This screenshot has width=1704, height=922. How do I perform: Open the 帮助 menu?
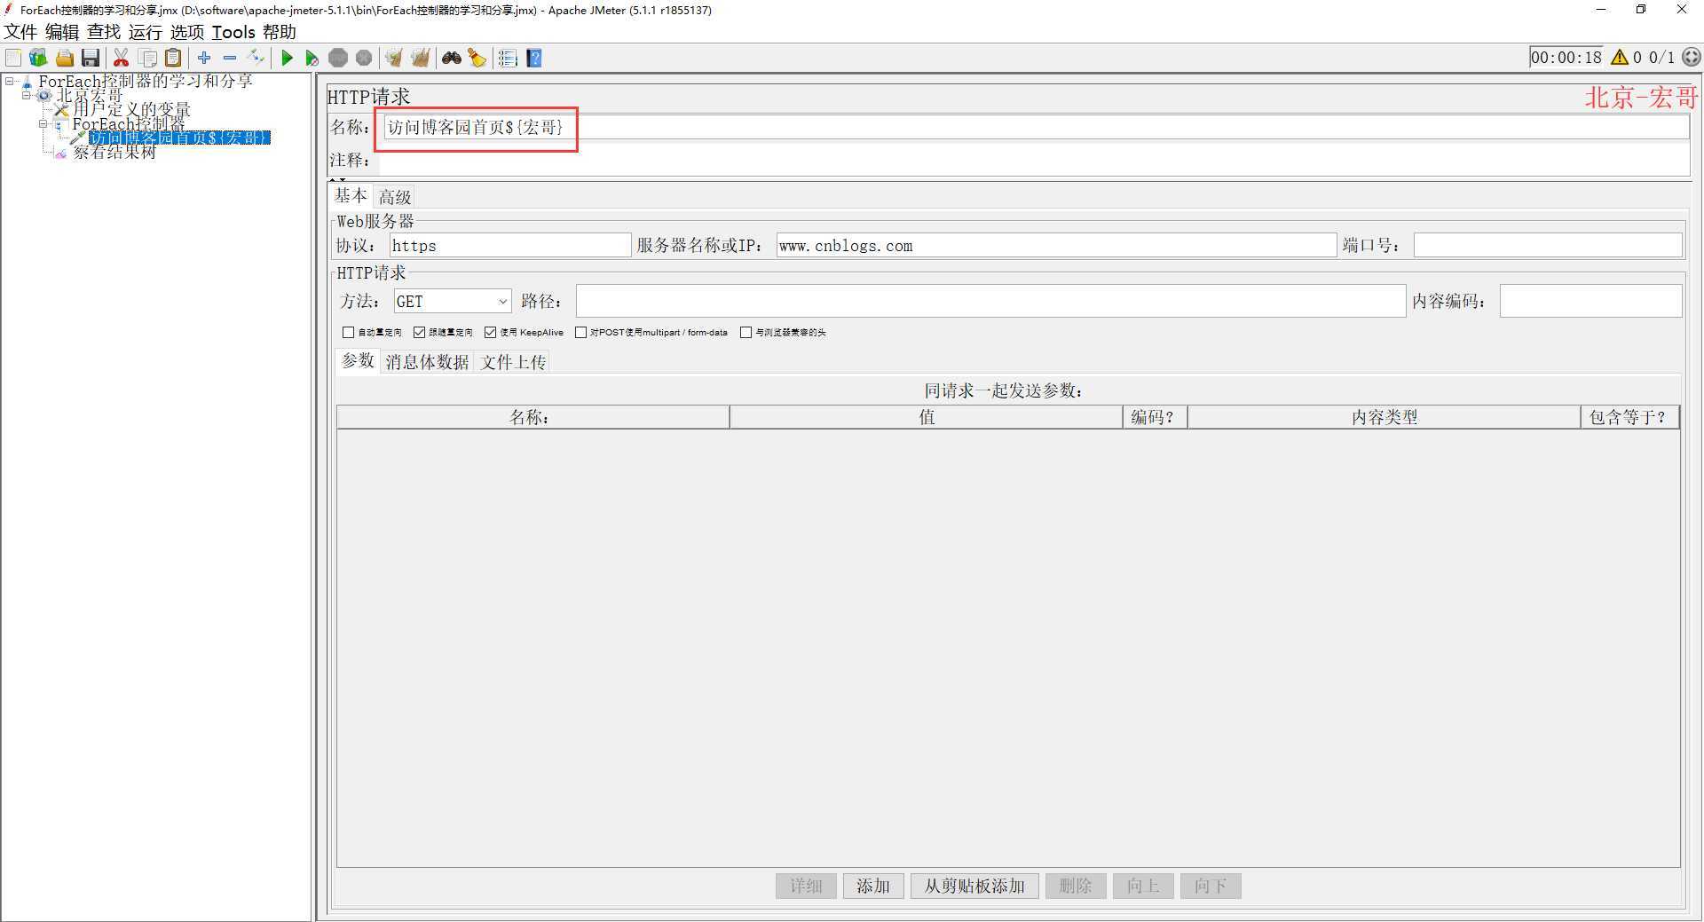click(x=280, y=32)
